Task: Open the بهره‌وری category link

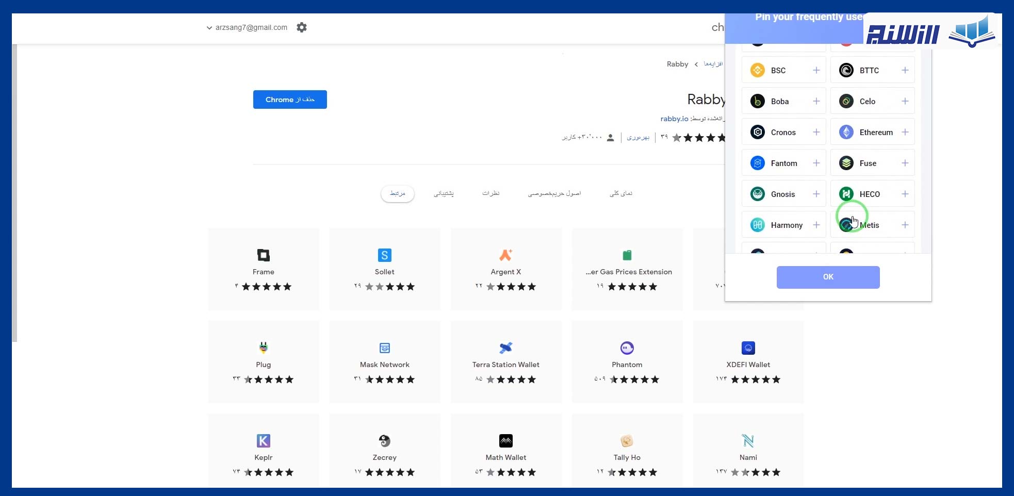Action: 638,137
